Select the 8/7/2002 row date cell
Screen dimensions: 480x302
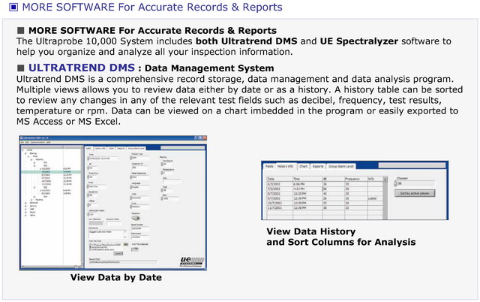pyautogui.click(x=279, y=194)
